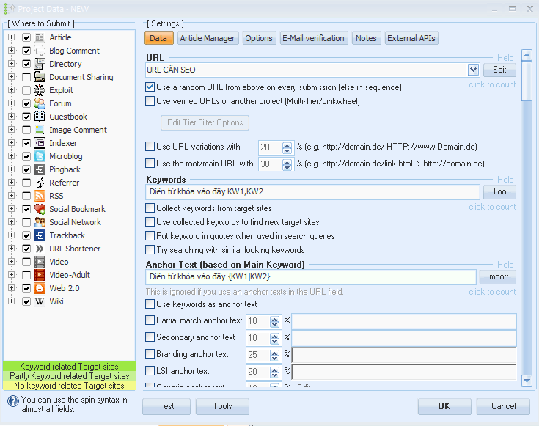
Task: Uncheck random URL on every submission
Action: [x=150, y=87]
